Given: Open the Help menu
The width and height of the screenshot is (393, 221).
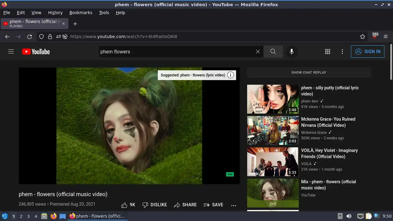Looking at the screenshot, I should click(x=120, y=13).
